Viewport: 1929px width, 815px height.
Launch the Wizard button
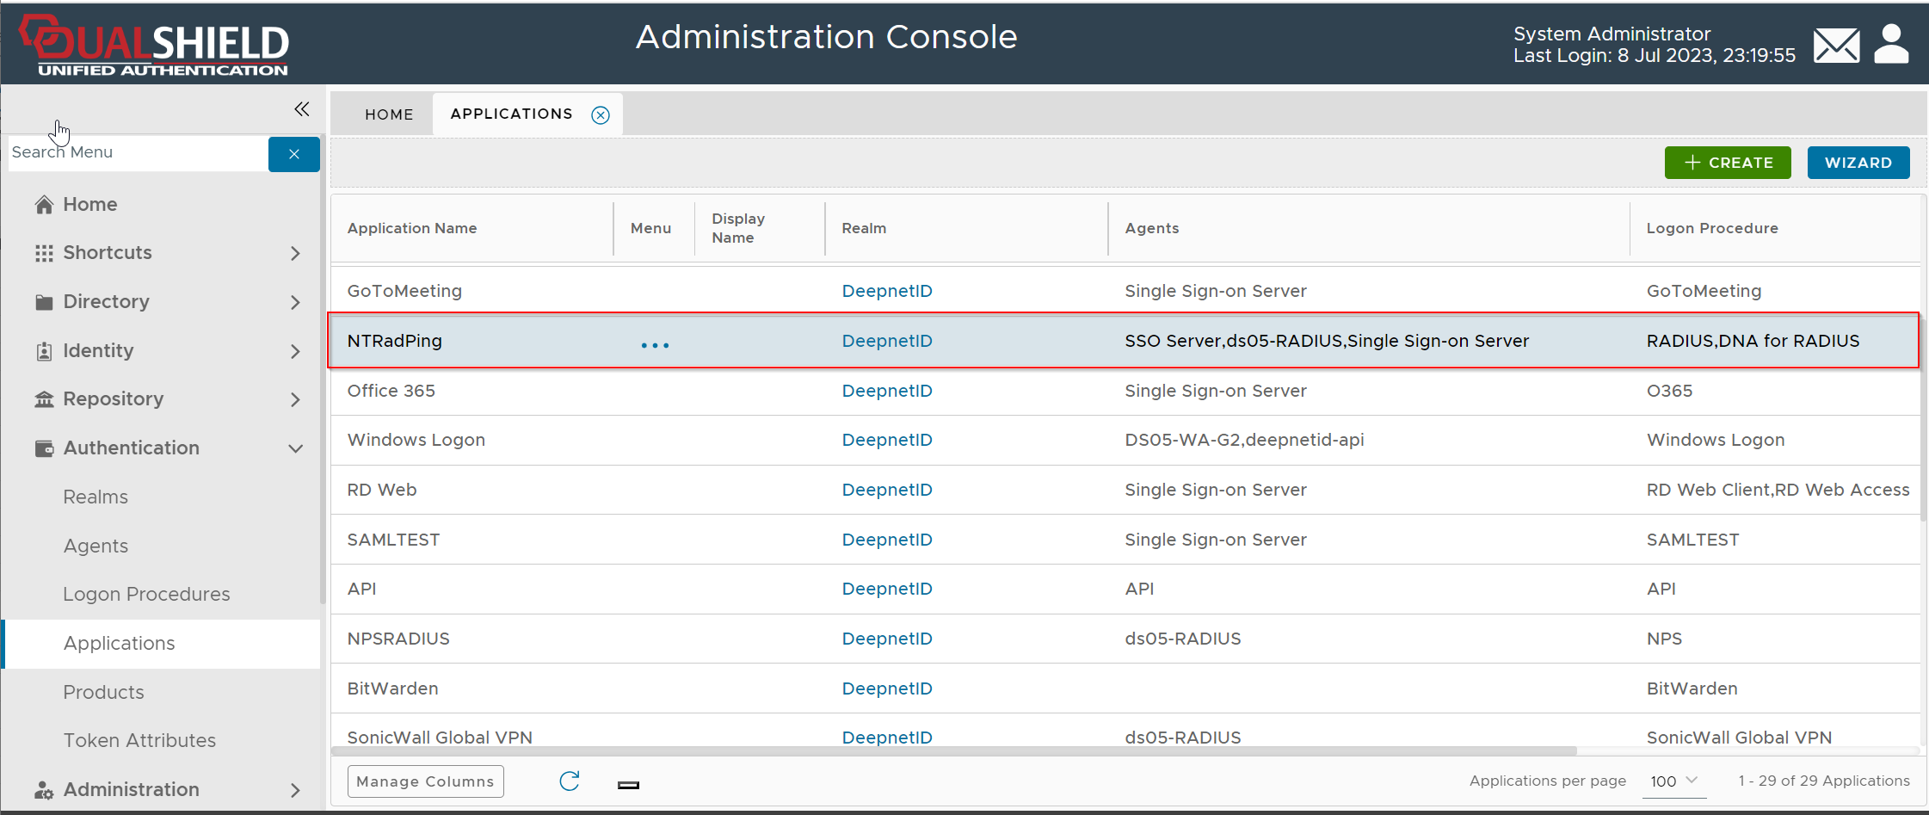point(1858,163)
